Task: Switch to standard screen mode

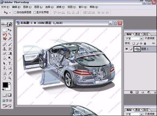Action: [x=4, y=100]
